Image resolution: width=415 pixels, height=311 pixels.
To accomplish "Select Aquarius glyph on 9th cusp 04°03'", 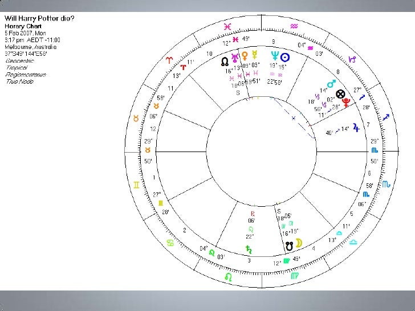I will point(310,48).
